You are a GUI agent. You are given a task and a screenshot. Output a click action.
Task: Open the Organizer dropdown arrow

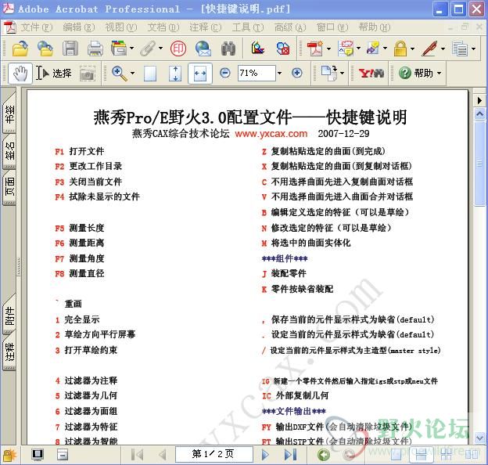click(132, 49)
